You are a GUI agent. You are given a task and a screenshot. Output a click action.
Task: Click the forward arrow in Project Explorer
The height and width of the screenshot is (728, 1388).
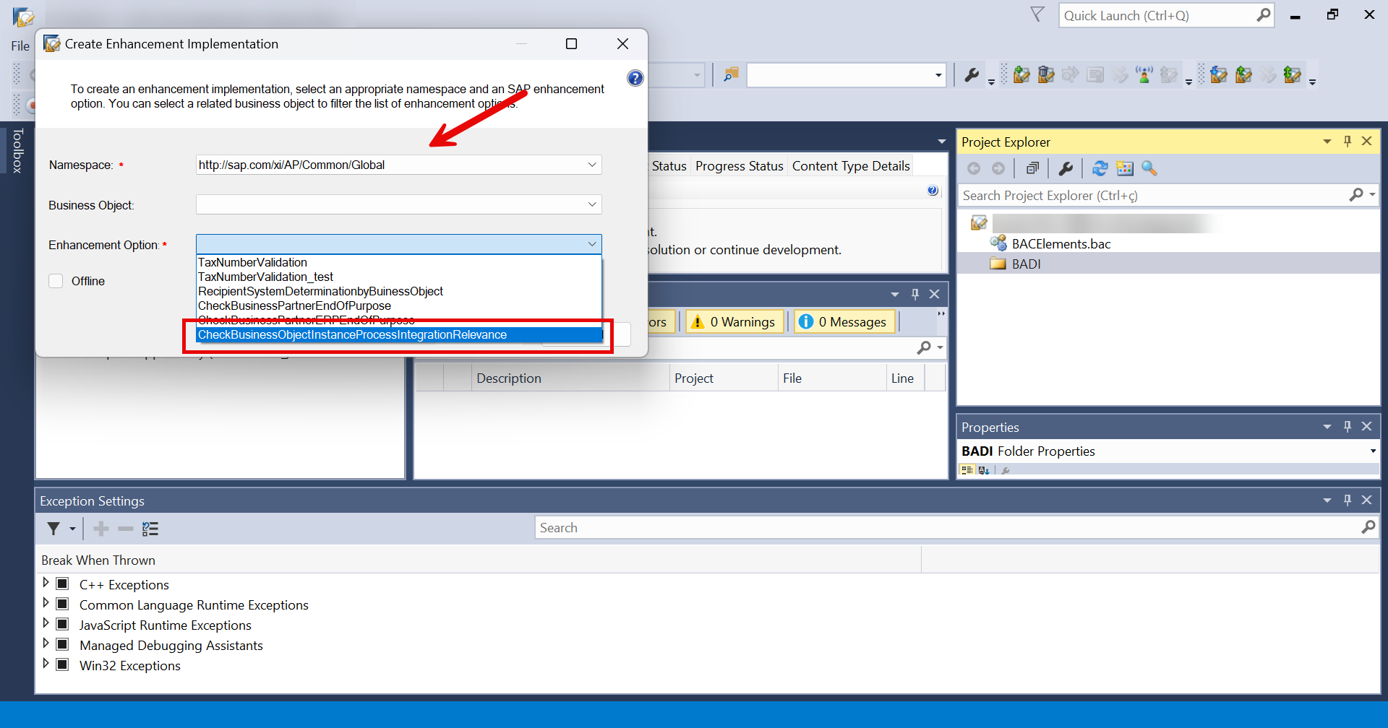point(998,168)
